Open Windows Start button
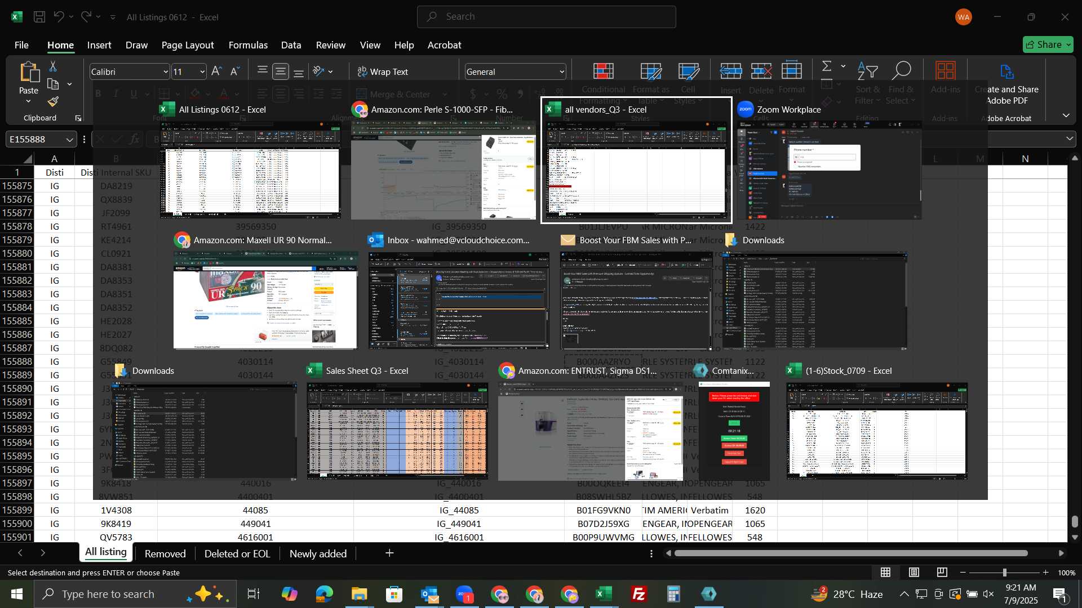The image size is (1082, 608). pyautogui.click(x=17, y=594)
